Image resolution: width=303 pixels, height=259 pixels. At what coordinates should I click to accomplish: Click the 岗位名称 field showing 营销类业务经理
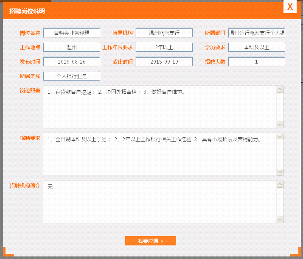coord(71,33)
